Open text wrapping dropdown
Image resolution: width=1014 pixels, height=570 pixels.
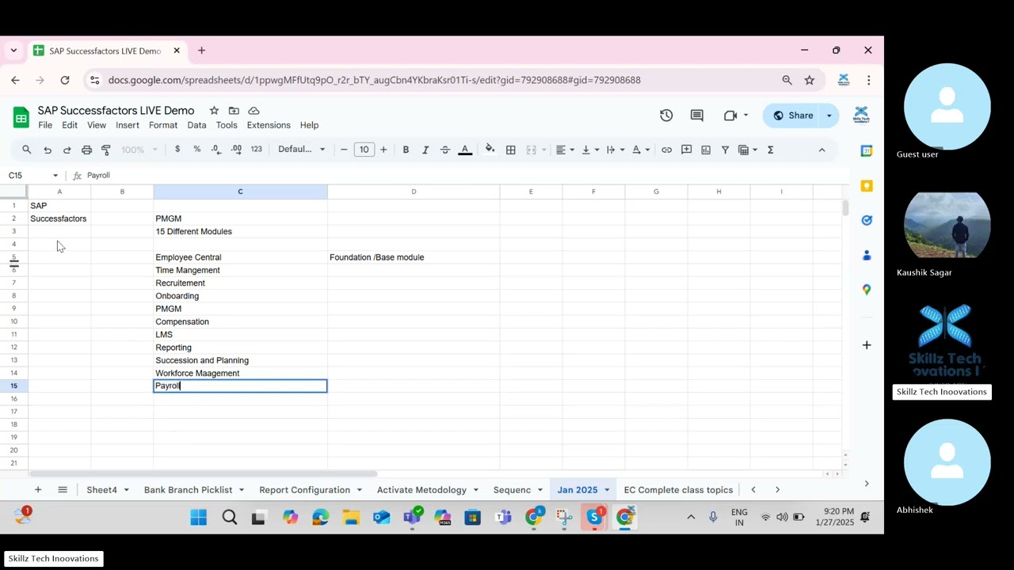click(616, 150)
